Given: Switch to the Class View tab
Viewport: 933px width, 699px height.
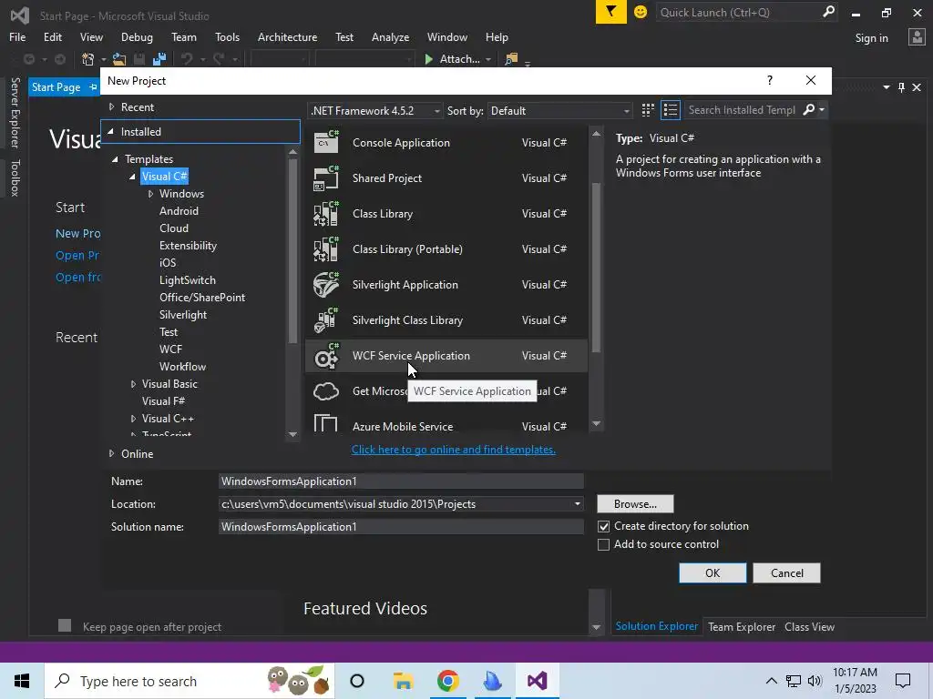Looking at the screenshot, I should [x=809, y=626].
